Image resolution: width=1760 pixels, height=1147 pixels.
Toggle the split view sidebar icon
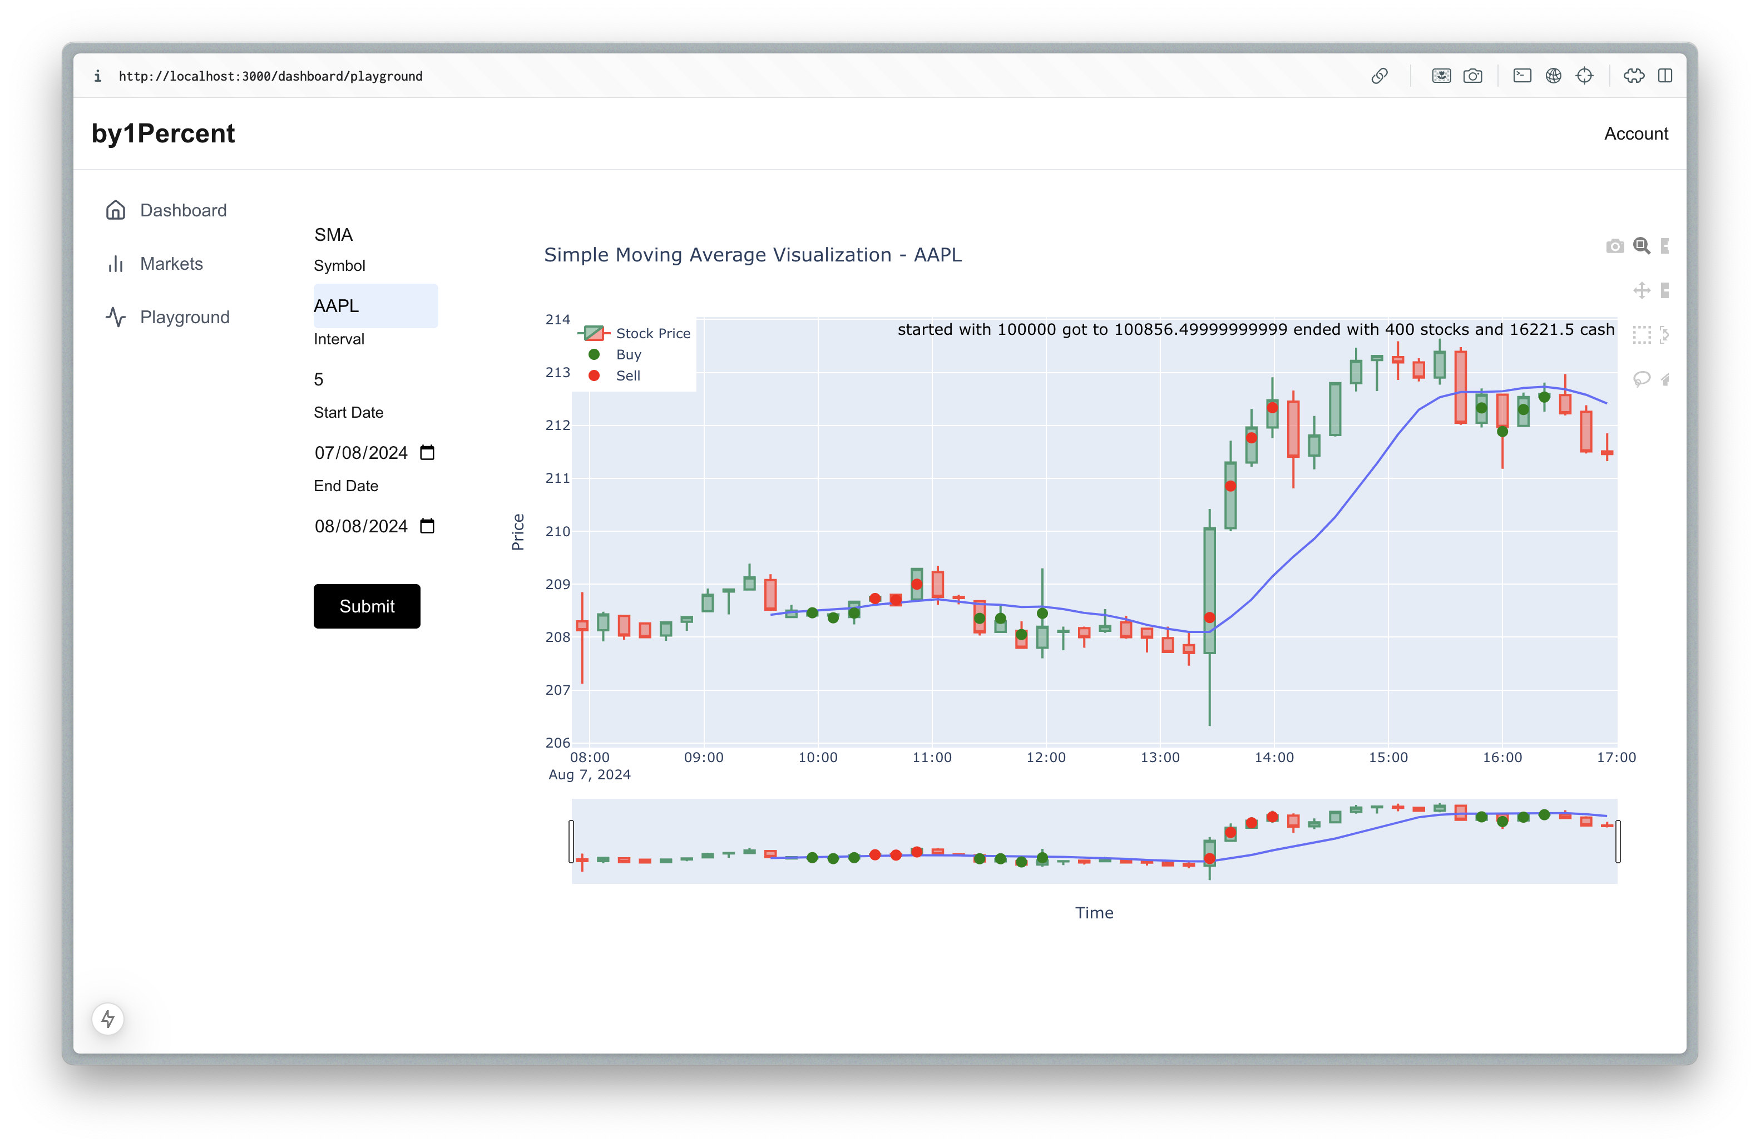pos(1665,76)
